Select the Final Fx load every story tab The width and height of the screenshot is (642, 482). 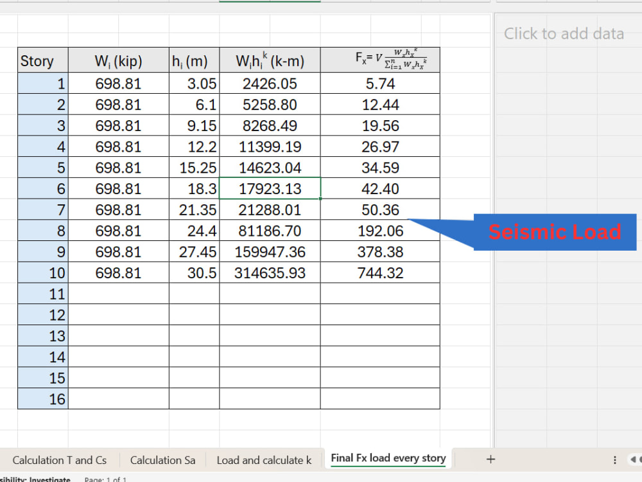[388, 458]
